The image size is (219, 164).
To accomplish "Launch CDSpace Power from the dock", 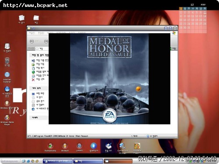I will 137,148.
